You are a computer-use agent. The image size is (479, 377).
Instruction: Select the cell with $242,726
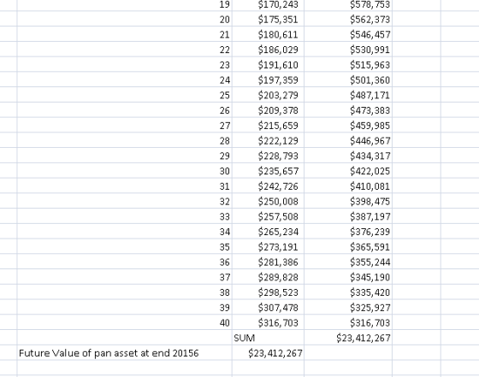pos(269,186)
